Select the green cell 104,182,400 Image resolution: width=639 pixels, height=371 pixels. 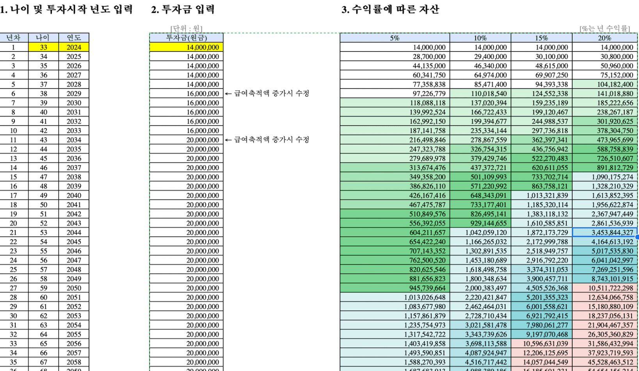pyautogui.click(x=605, y=84)
